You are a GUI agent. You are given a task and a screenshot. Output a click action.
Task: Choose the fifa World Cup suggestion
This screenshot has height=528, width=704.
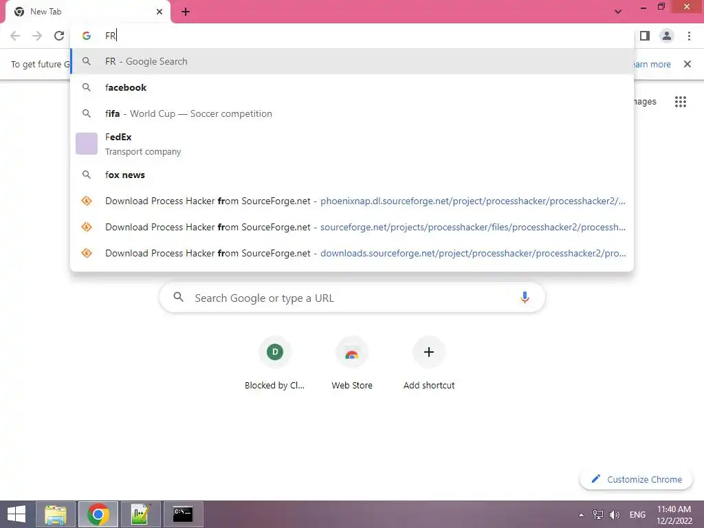click(352, 113)
